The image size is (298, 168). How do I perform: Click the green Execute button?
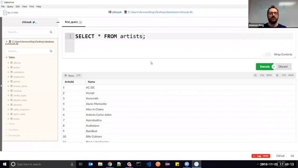pos(265,67)
